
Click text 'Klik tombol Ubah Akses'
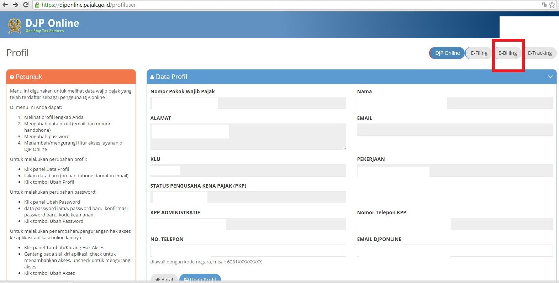click(x=49, y=273)
